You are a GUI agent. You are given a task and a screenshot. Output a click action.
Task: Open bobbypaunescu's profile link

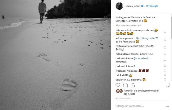pos(147,91)
